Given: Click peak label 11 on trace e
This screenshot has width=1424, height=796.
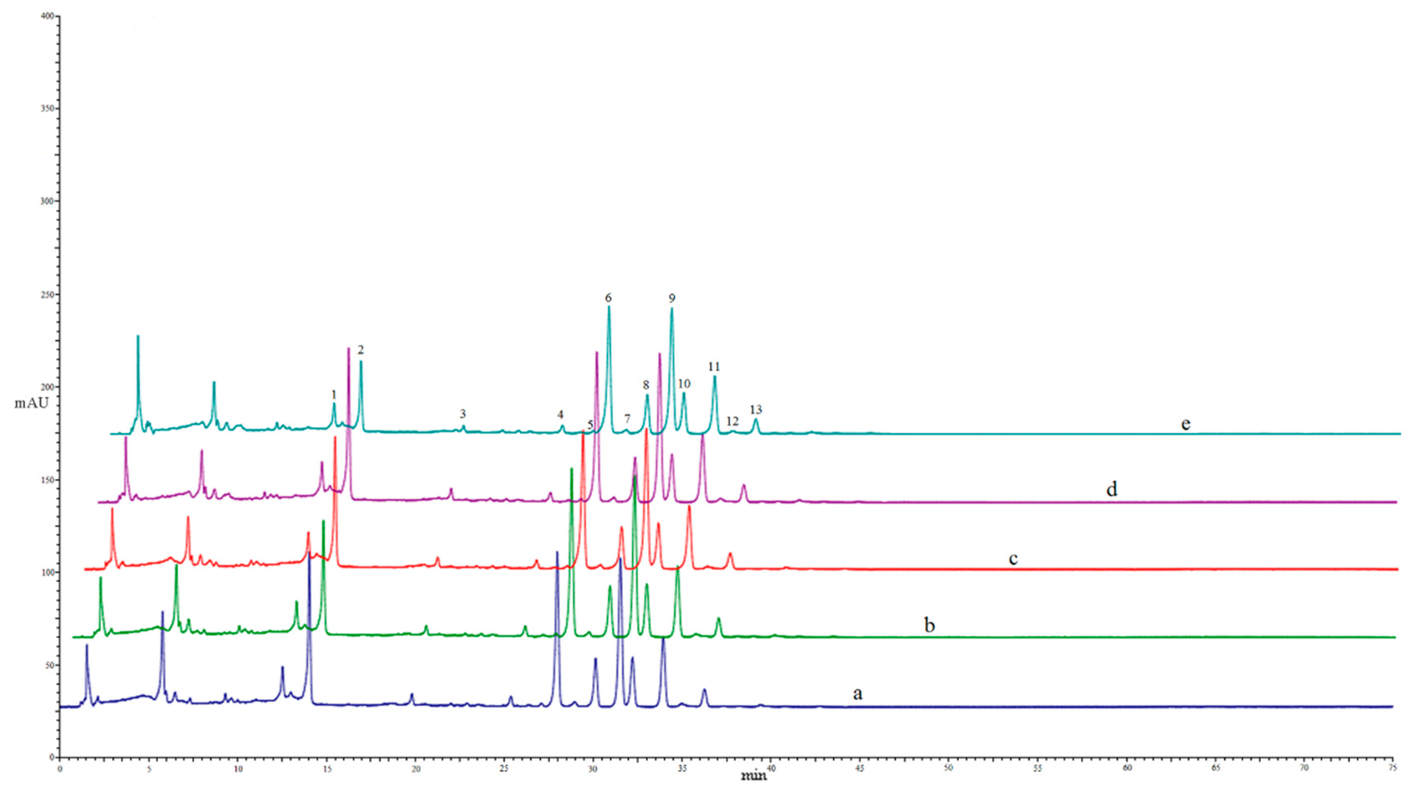Looking at the screenshot, I should pyautogui.click(x=714, y=367).
